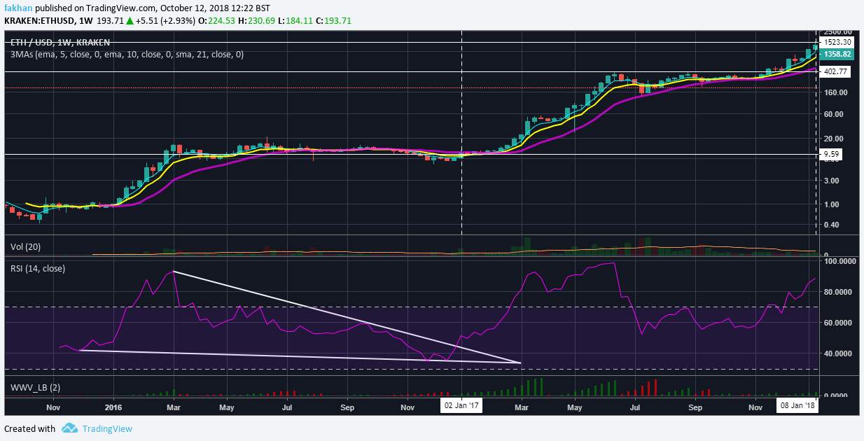Screen dimensions: 864x441
Task: Select the 08 Jan '18 date marker
Action: (798, 406)
